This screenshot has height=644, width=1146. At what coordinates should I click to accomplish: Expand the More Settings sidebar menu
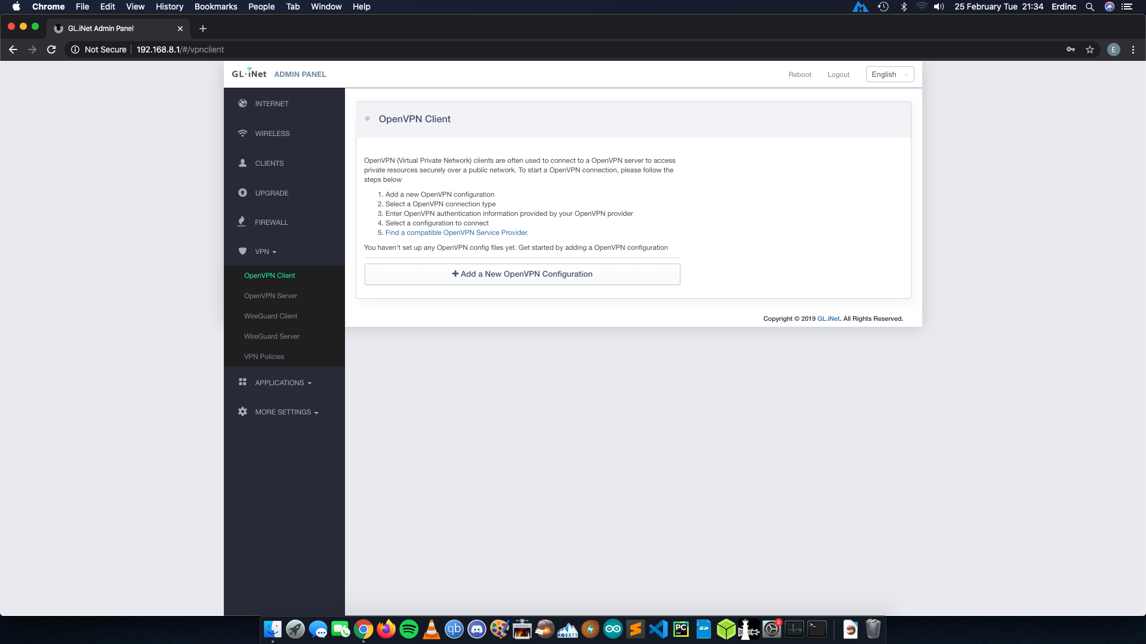[286, 412]
